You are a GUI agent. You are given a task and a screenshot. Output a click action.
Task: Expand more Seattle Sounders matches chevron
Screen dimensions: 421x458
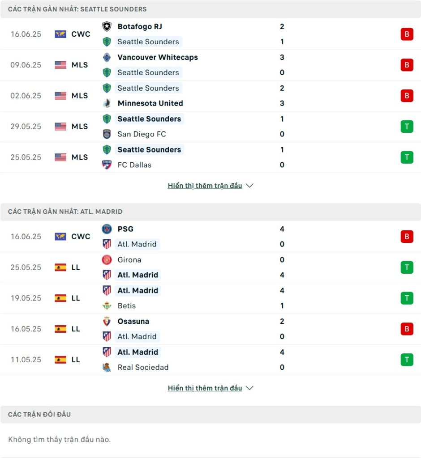click(249, 186)
